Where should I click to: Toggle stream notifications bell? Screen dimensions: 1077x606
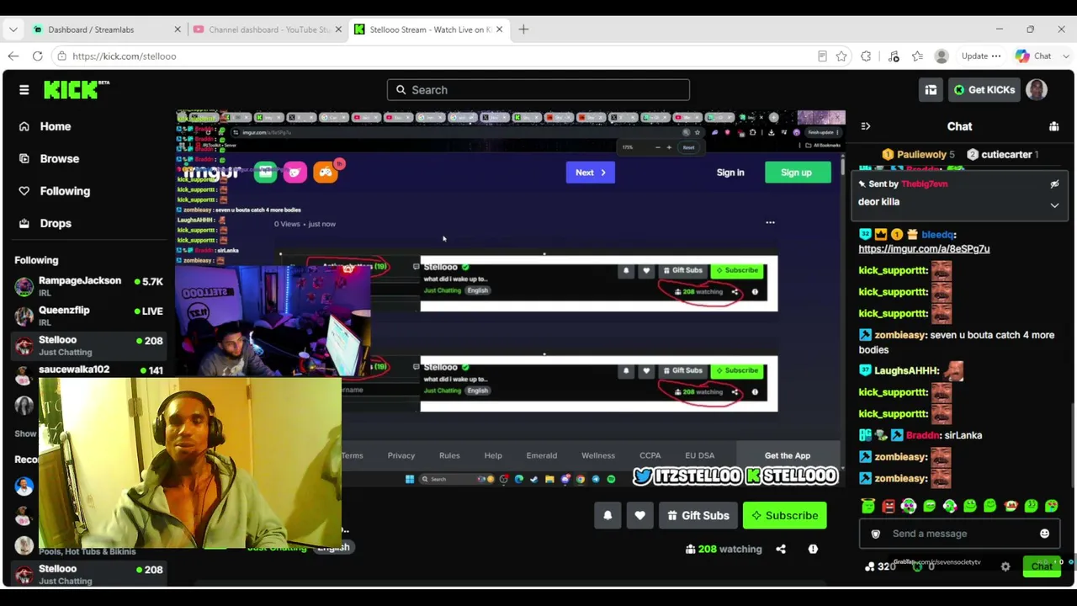[607, 516]
